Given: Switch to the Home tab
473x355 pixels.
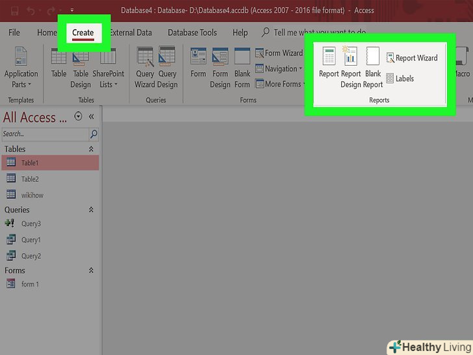Looking at the screenshot, I should [47, 33].
